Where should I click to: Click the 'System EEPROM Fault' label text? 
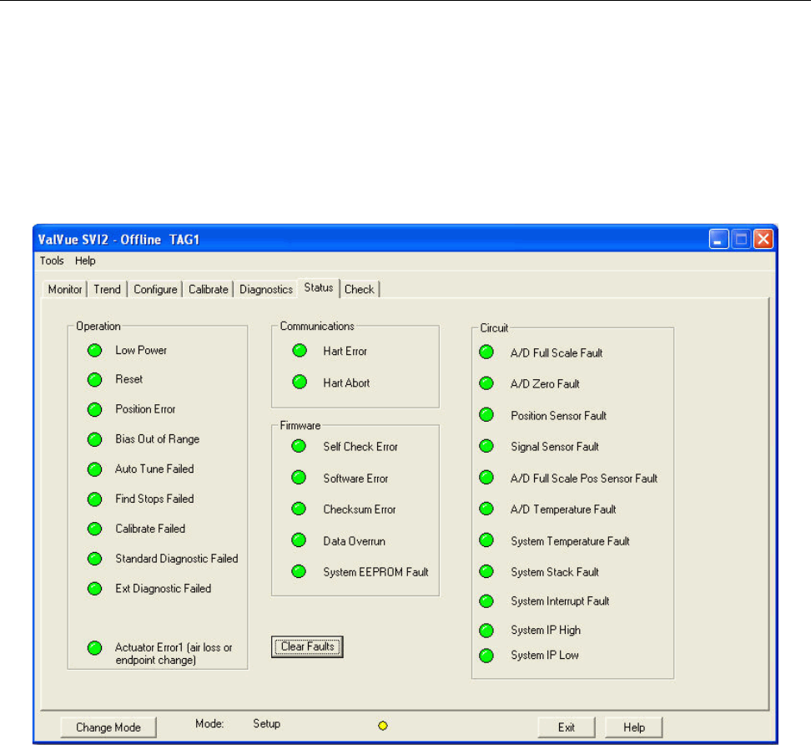tap(376, 572)
